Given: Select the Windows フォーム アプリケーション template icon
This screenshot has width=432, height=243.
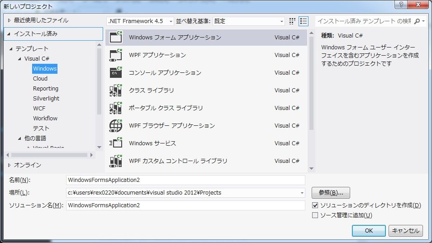Looking at the screenshot, I should click(116, 37).
